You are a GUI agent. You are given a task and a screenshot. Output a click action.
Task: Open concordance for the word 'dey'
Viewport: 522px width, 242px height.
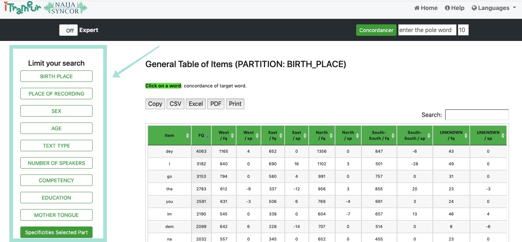[x=170, y=151]
